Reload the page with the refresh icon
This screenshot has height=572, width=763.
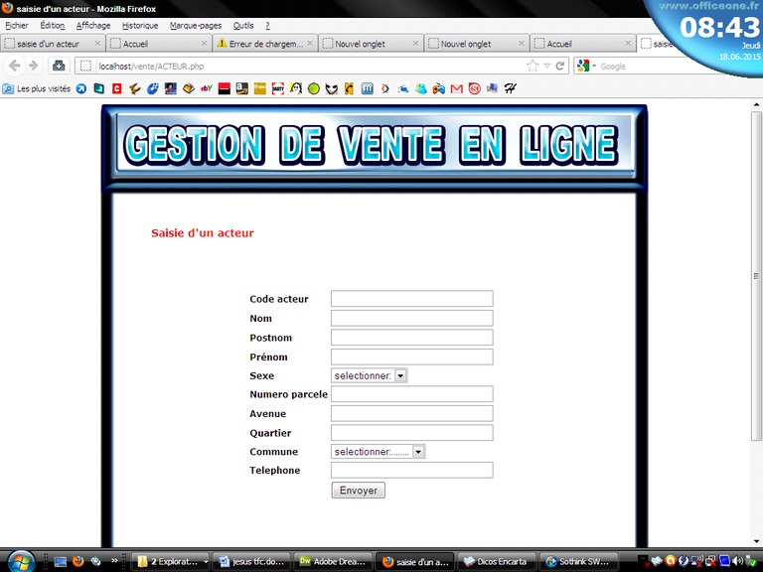point(560,66)
